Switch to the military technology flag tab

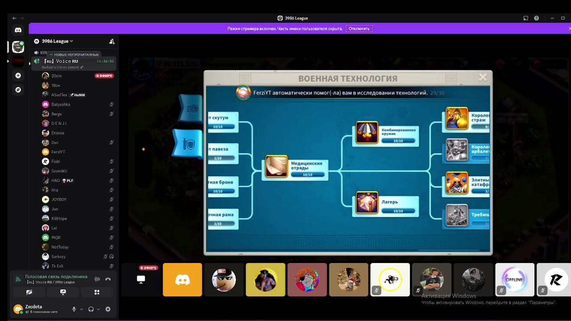coord(187,143)
